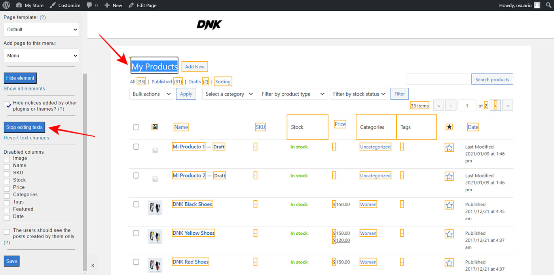
Task: Toggle featured star for DNK Black Shoes
Action: (x=449, y=205)
